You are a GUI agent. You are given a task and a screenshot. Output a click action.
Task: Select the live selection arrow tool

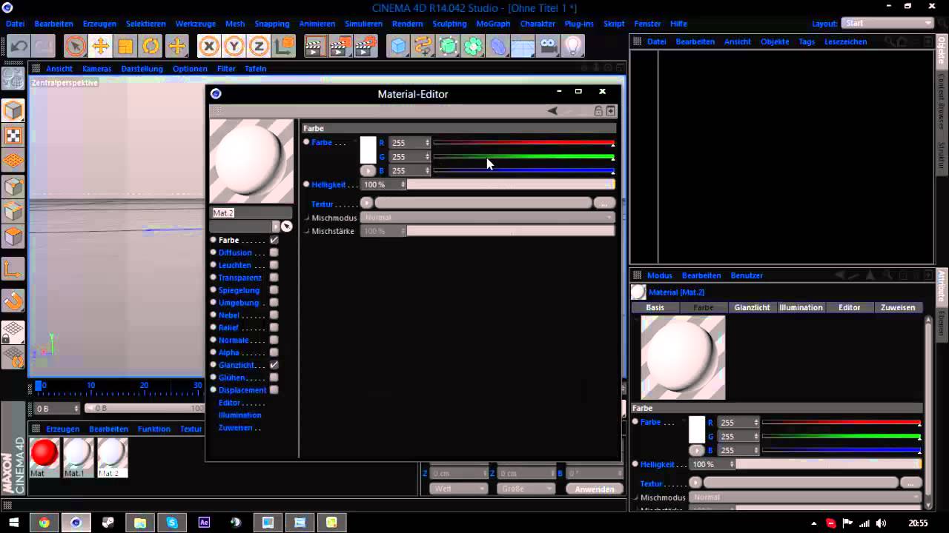75,47
